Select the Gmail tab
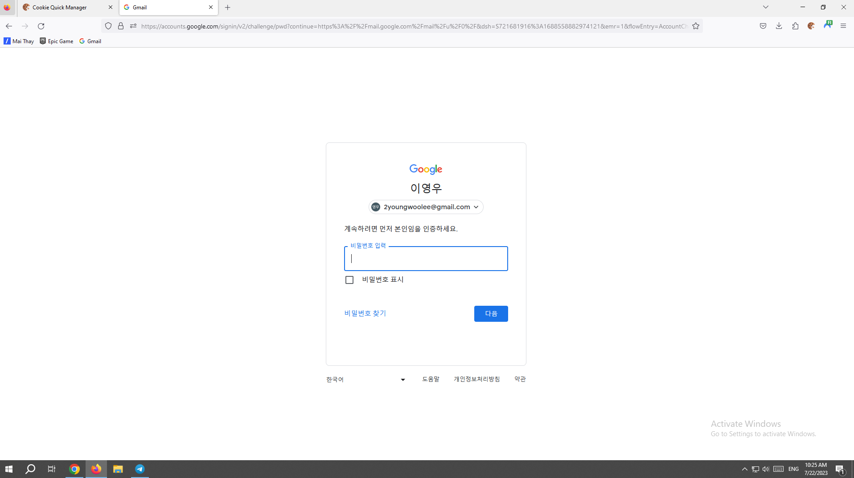This screenshot has width=854, height=478. tap(168, 8)
